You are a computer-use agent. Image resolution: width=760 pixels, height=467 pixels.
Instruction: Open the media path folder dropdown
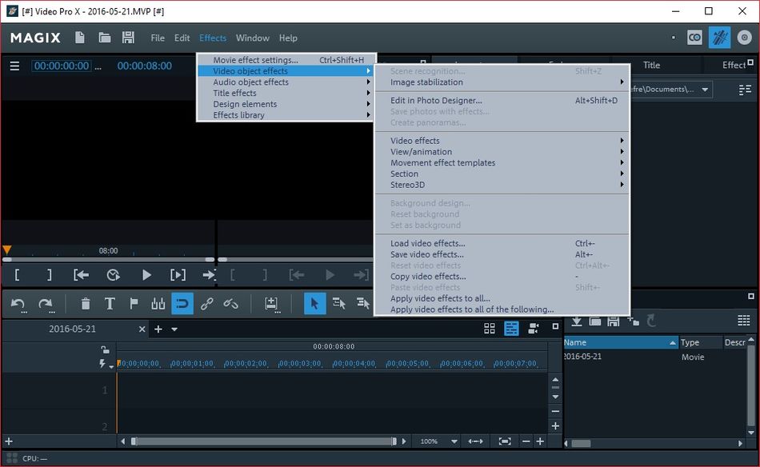point(706,90)
